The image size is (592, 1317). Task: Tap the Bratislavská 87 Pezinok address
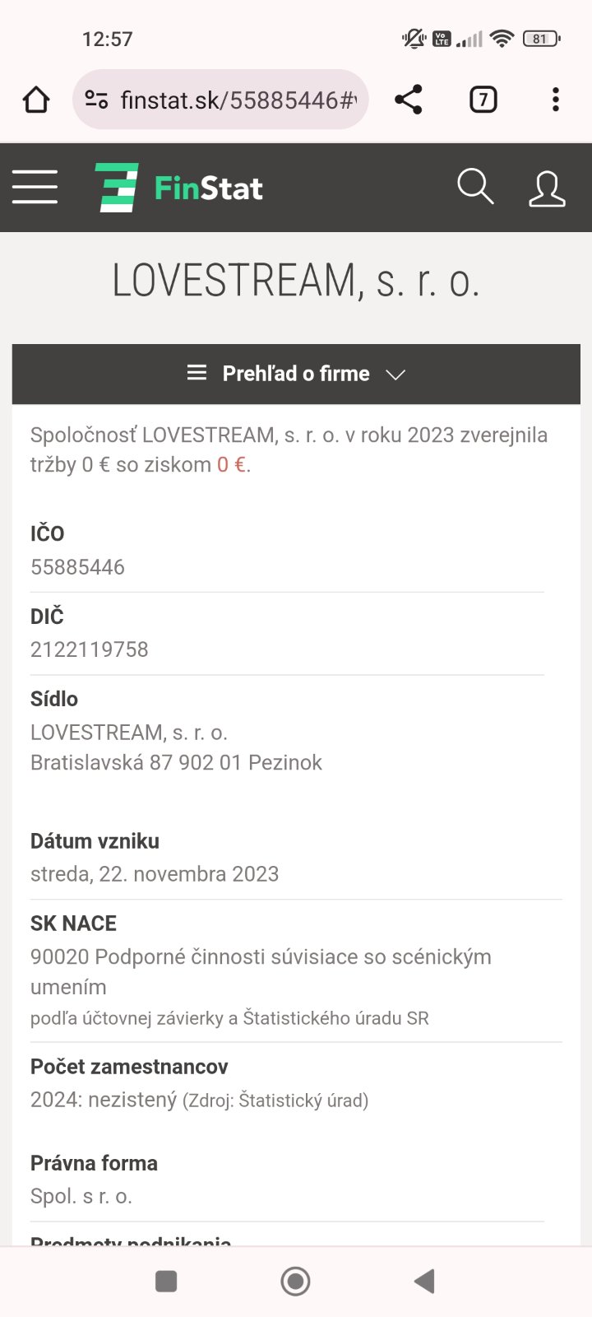176,762
